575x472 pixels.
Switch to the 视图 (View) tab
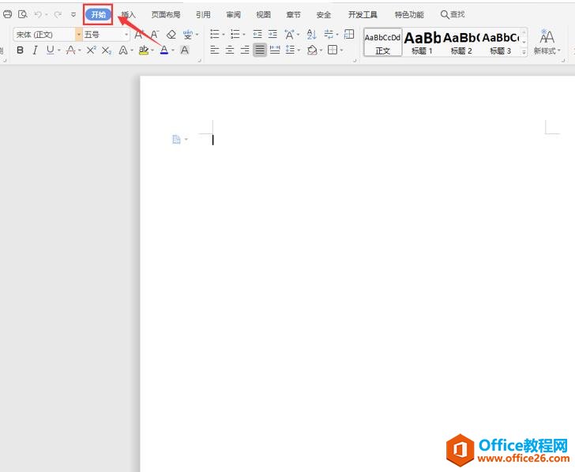(x=263, y=15)
